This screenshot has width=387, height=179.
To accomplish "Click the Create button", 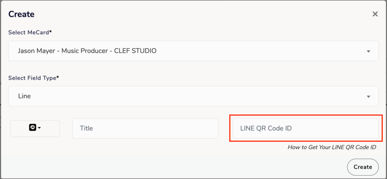I will (x=363, y=167).
